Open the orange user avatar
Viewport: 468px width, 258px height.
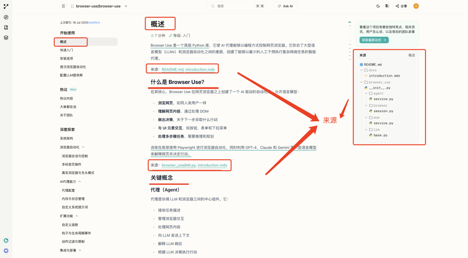point(416,6)
